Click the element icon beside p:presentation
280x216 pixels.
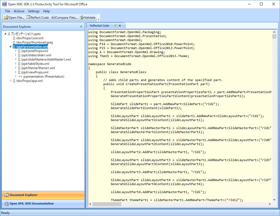20,77
